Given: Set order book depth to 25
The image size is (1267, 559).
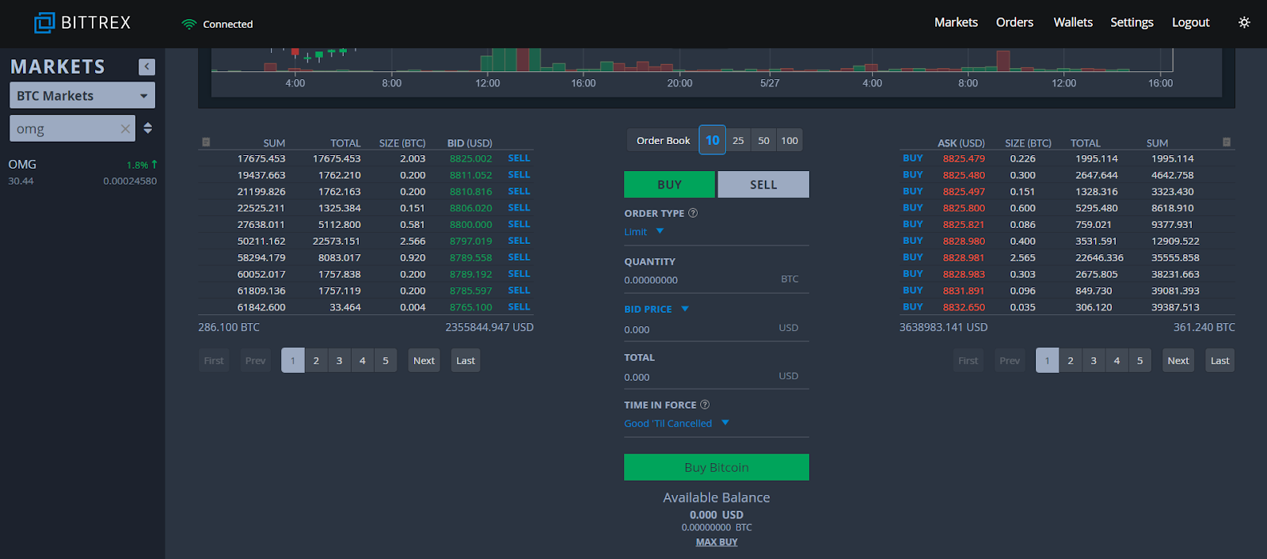Looking at the screenshot, I should (x=738, y=140).
